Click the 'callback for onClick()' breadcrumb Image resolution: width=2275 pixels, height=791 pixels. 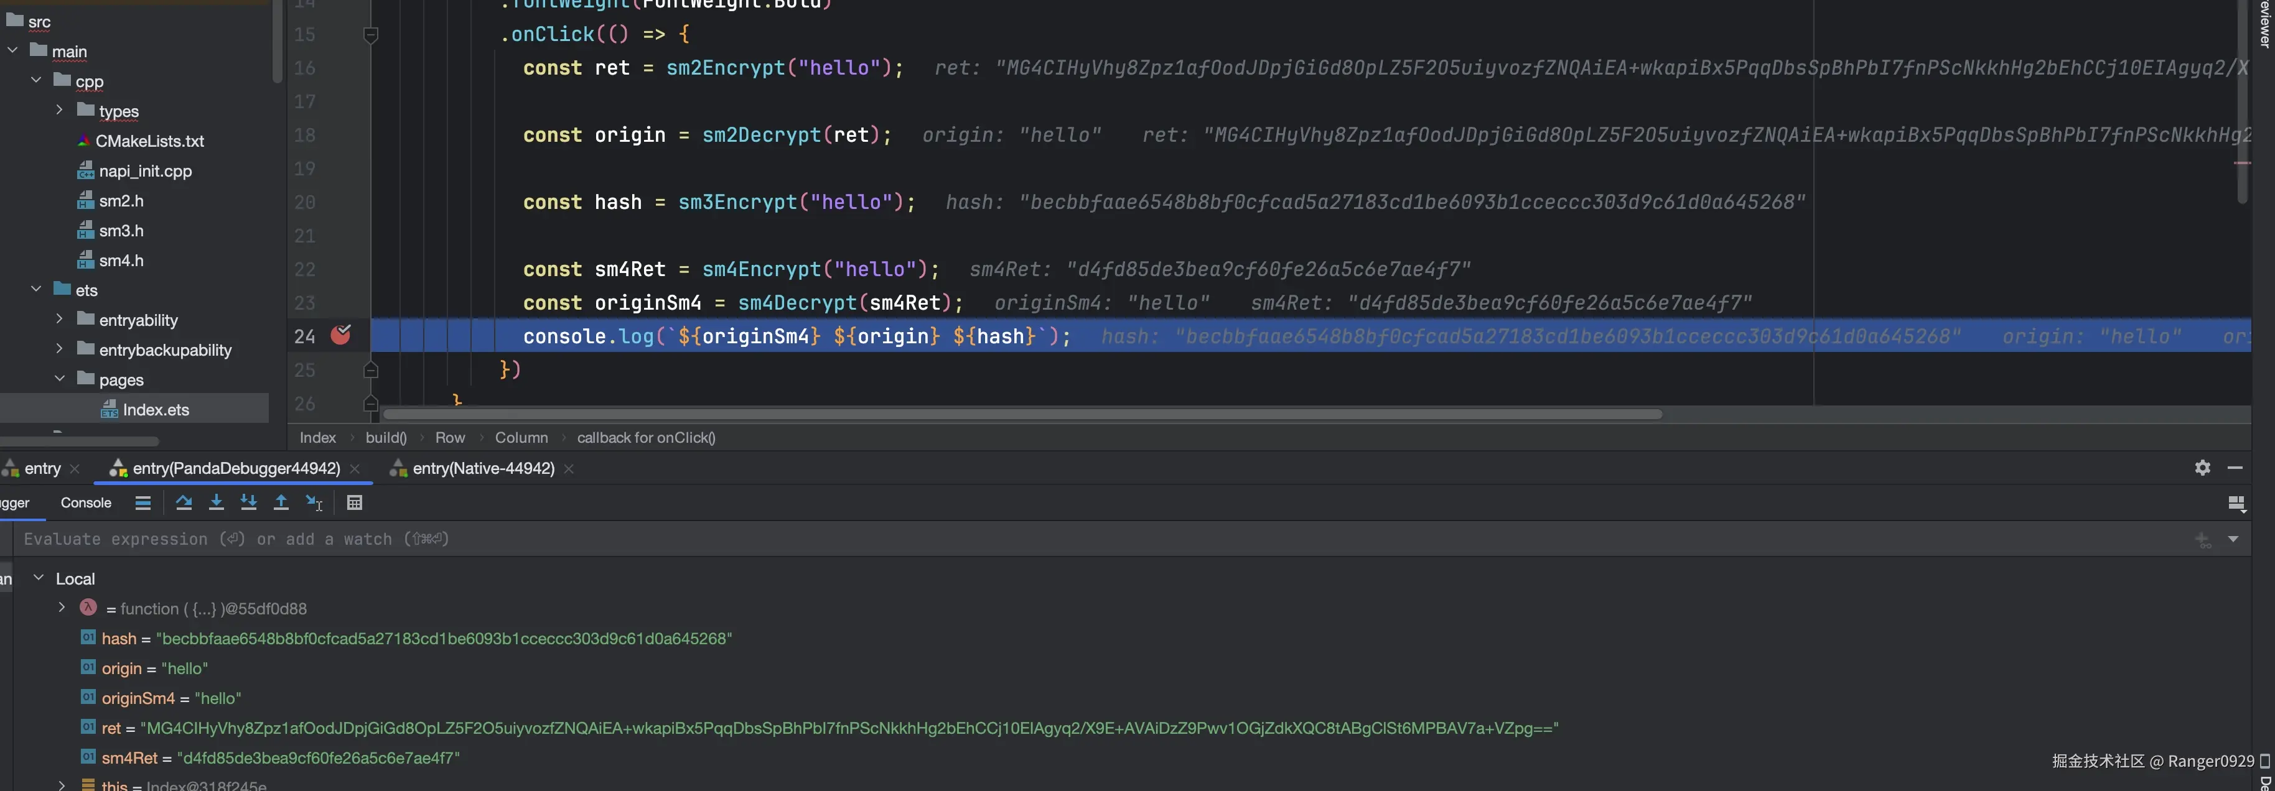[645, 437]
